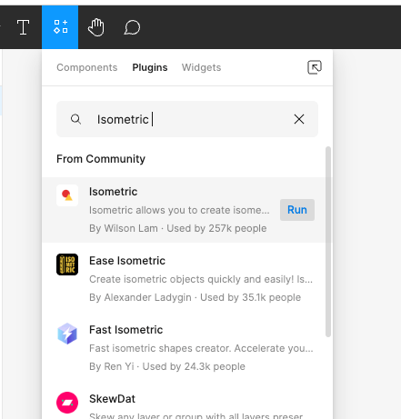Select the Comment tool
The height and width of the screenshot is (419, 401).
[x=132, y=27]
